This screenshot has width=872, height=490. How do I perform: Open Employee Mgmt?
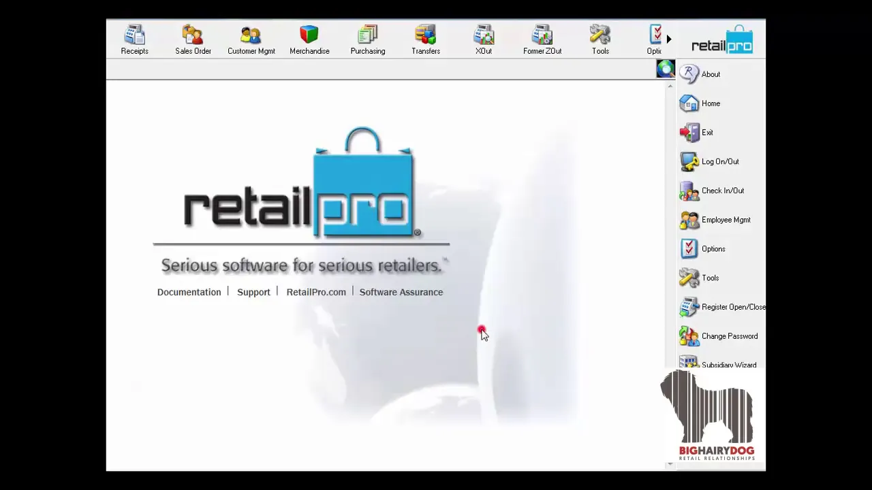715,220
